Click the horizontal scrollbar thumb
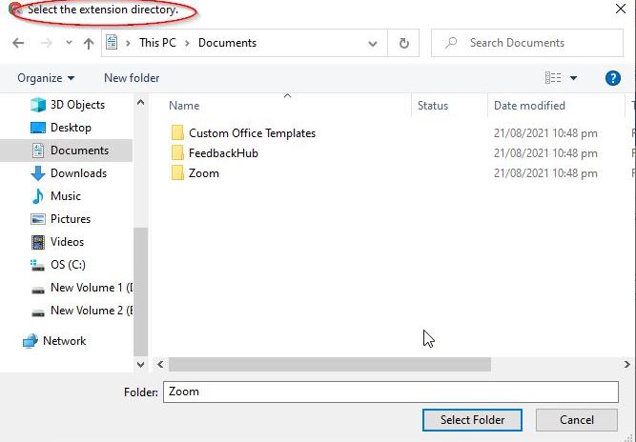The height and width of the screenshot is (442, 636). pos(330,365)
